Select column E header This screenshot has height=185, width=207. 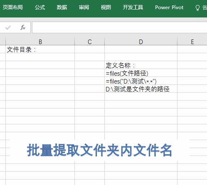point(192,42)
